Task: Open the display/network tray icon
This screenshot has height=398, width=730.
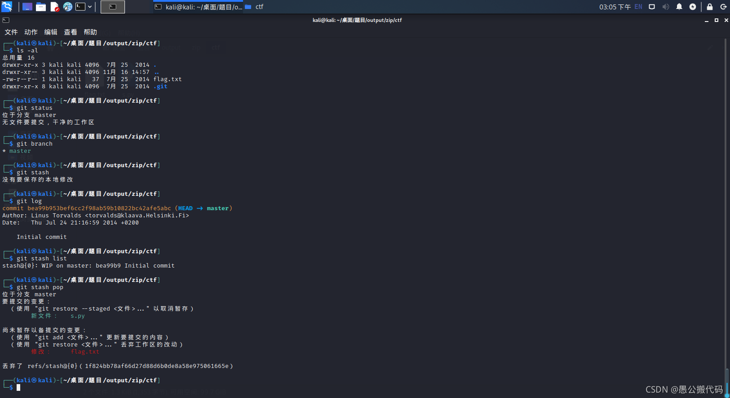Action: tap(652, 7)
